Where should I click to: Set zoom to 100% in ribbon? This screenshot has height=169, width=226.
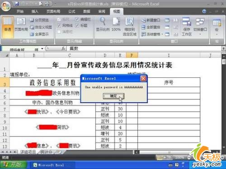[116, 24]
